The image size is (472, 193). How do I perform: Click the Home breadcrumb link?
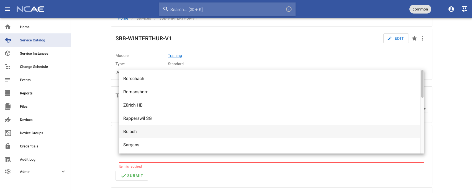point(123,18)
